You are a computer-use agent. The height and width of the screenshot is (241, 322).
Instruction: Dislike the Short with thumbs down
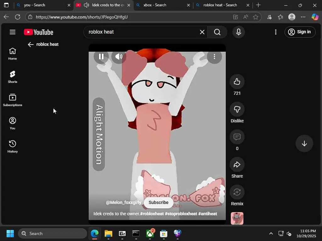[237, 109]
